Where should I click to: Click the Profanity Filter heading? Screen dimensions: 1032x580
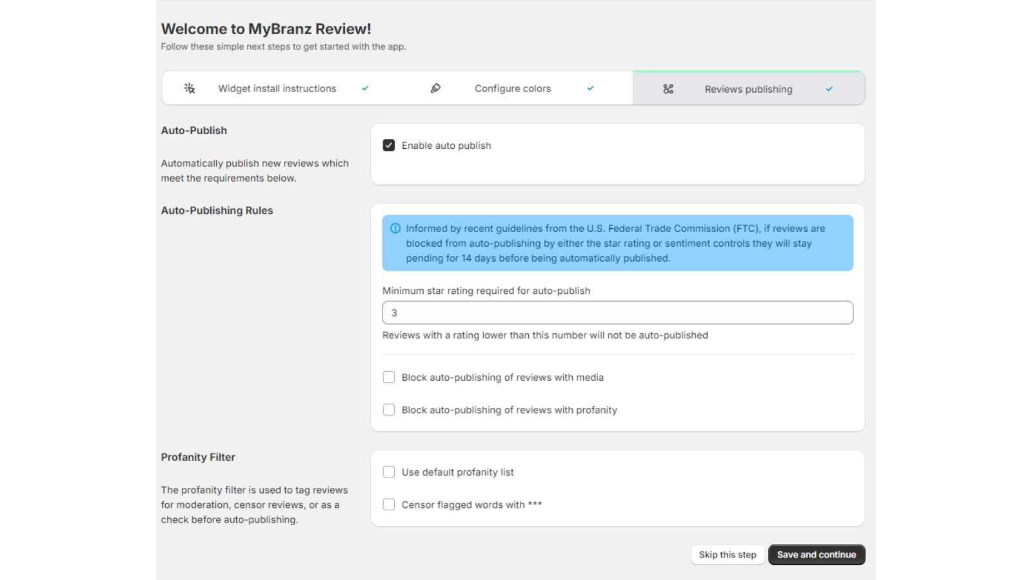point(198,457)
